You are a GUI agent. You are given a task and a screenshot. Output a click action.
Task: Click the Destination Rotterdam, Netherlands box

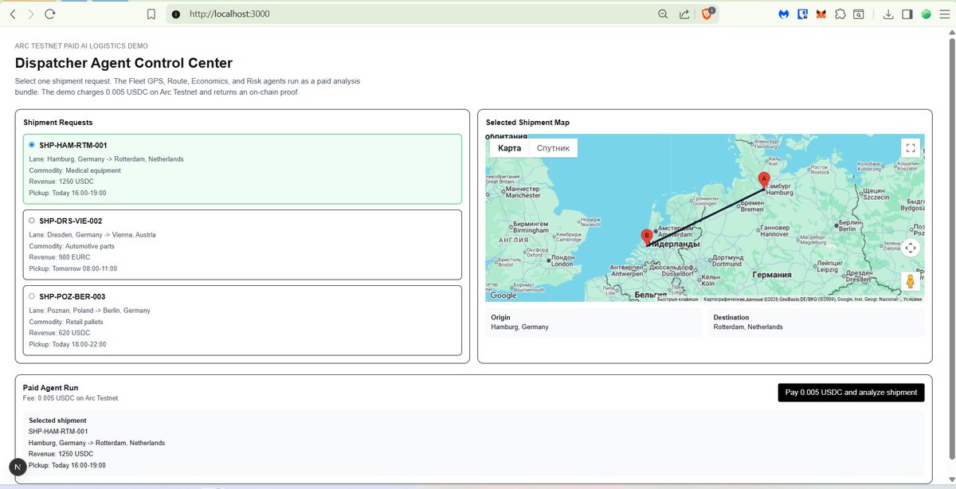click(x=816, y=322)
